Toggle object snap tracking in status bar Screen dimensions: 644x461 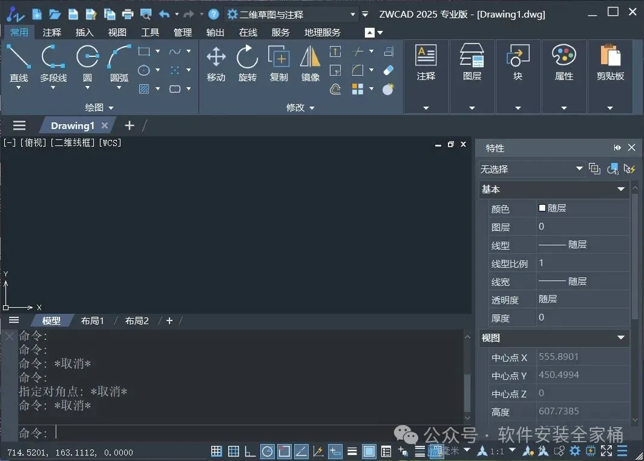click(x=301, y=451)
